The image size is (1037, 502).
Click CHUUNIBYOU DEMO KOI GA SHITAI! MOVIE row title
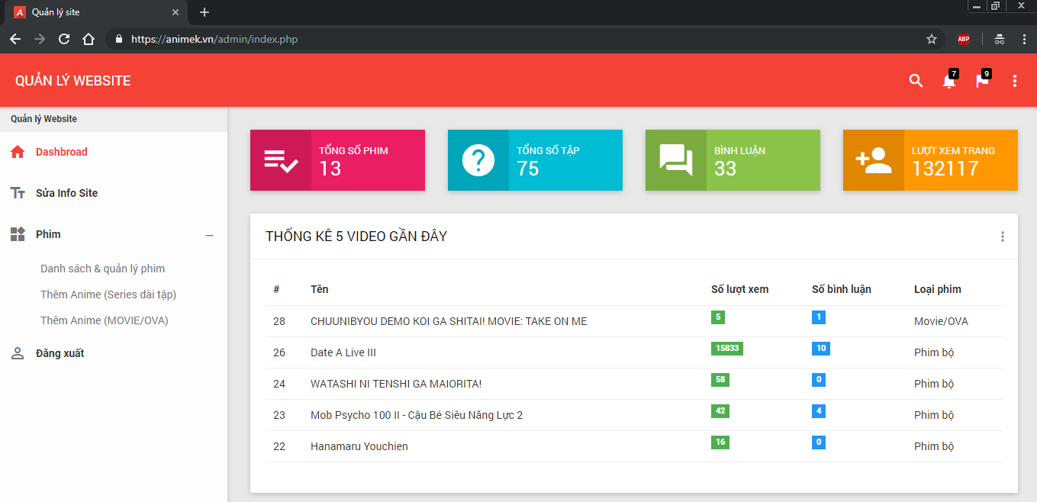tap(449, 321)
